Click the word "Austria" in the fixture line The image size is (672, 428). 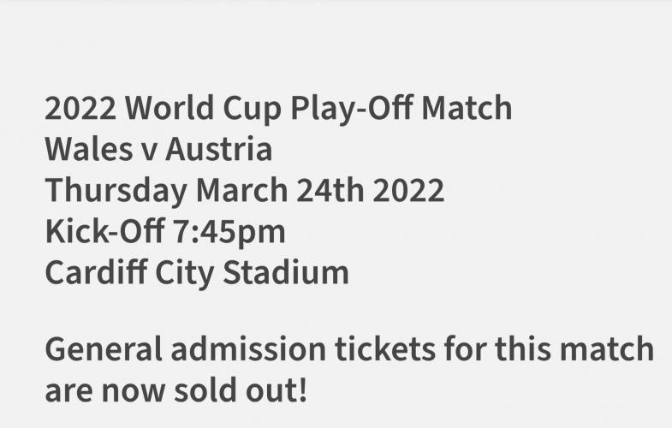point(218,150)
